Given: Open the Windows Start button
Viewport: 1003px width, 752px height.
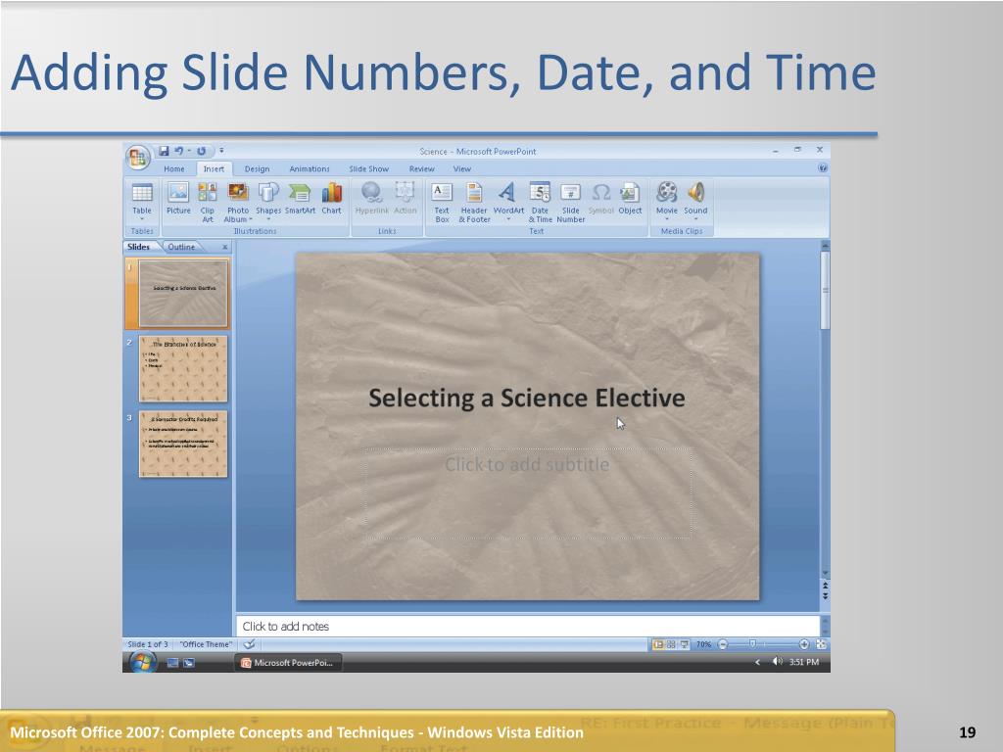Looking at the screenshot, I should [142, 663].
